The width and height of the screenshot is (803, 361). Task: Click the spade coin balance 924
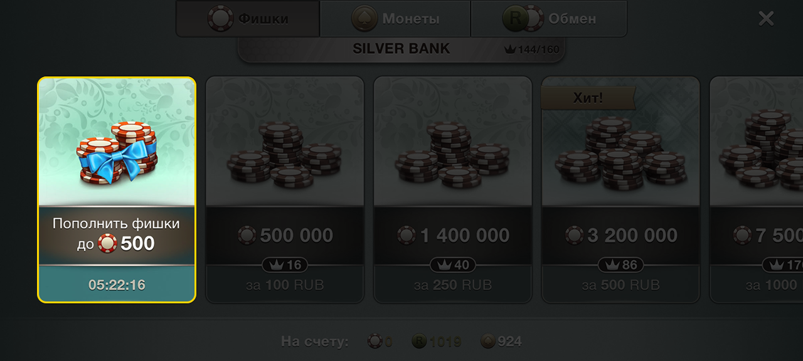501,342
